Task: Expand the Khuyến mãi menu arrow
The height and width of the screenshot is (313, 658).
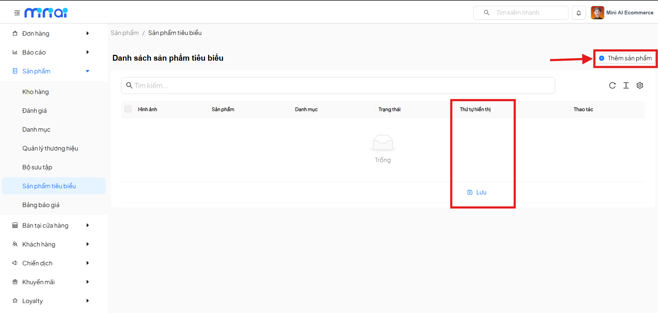Action: pyautogui.click(x=87, y=282)
